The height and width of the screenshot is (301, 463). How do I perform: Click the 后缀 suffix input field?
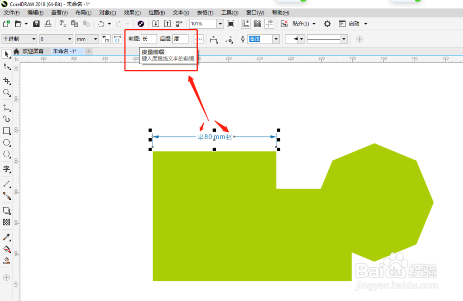tap(181, 39)
